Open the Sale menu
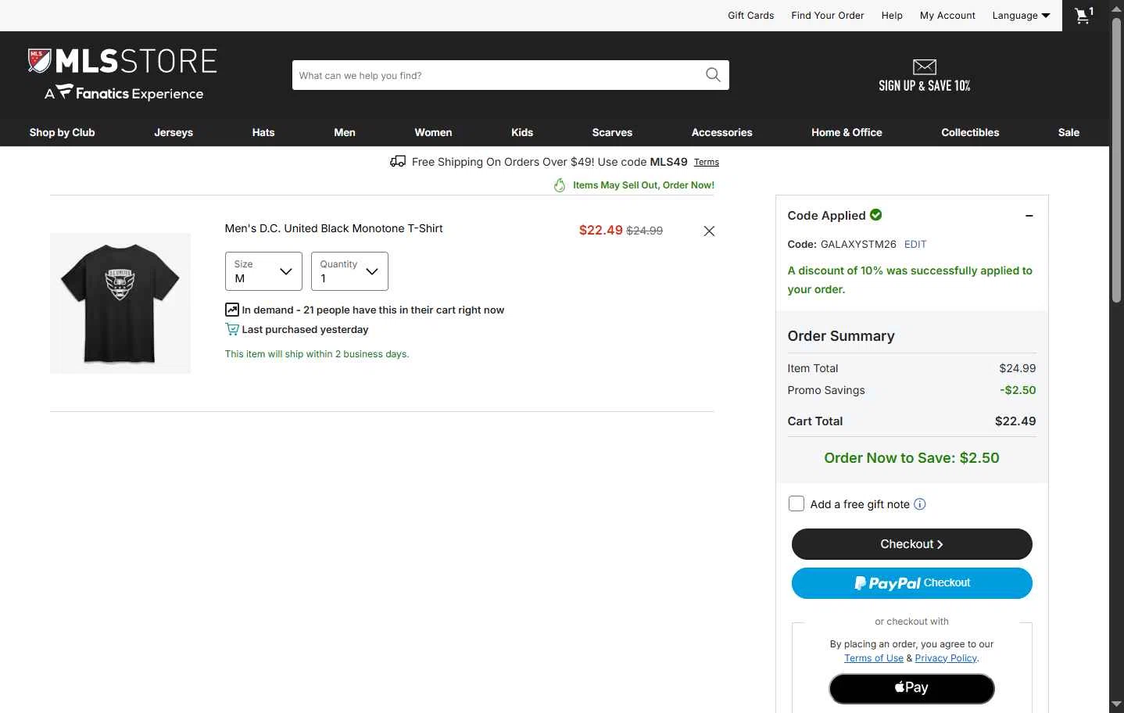The image size is (1124, 713). click(1069, 132)
